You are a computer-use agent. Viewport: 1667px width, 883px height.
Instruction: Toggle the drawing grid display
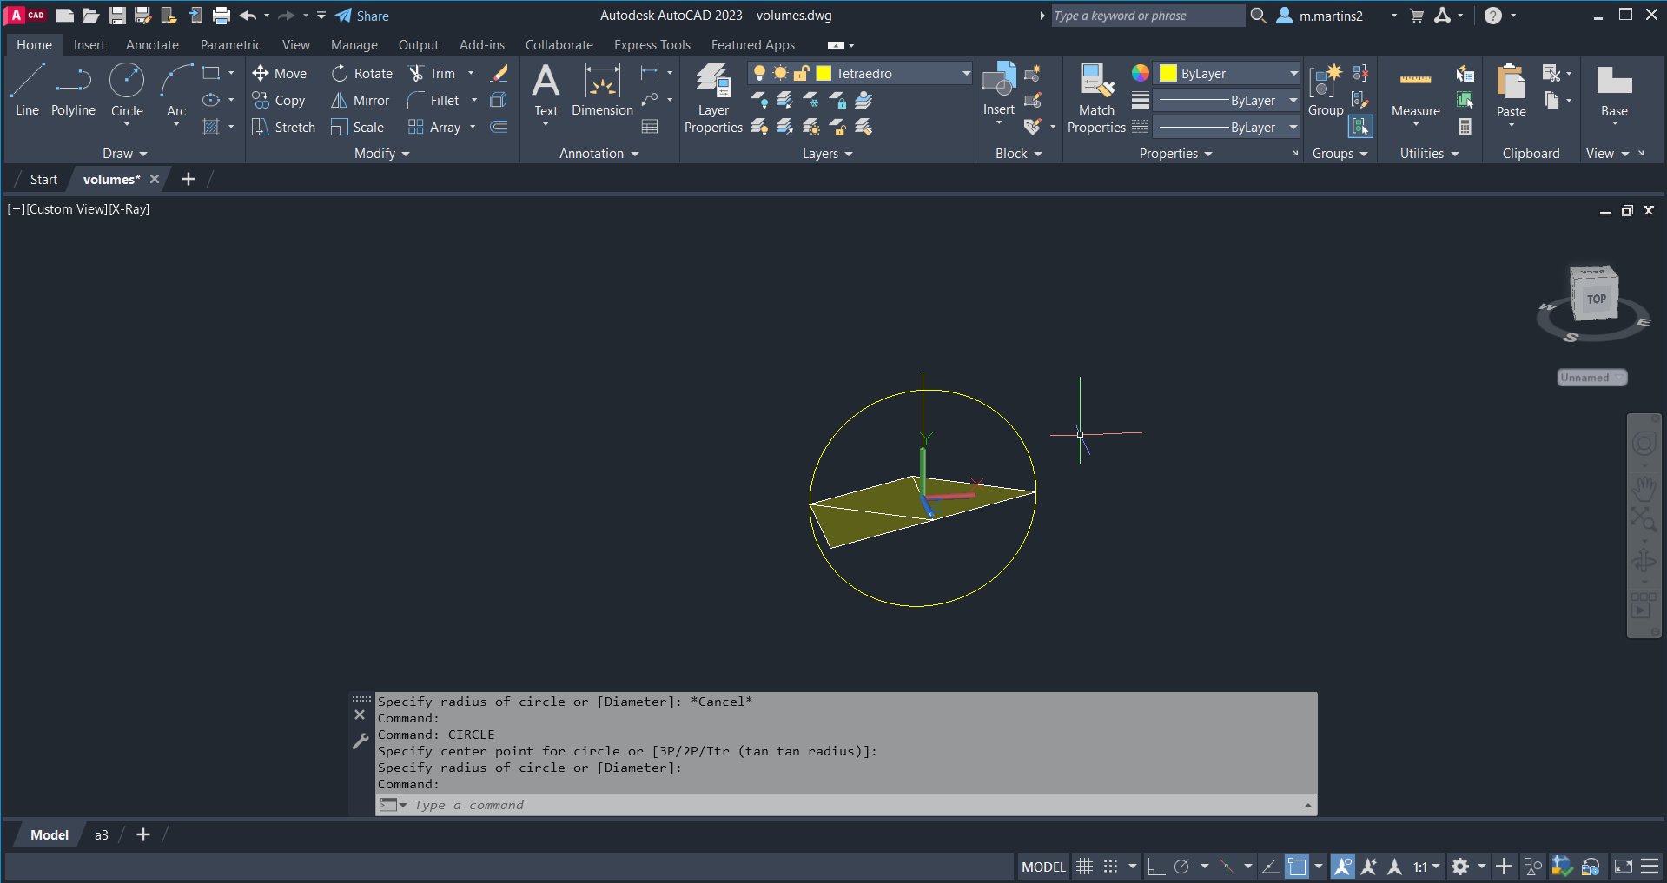pos(1084,867)
